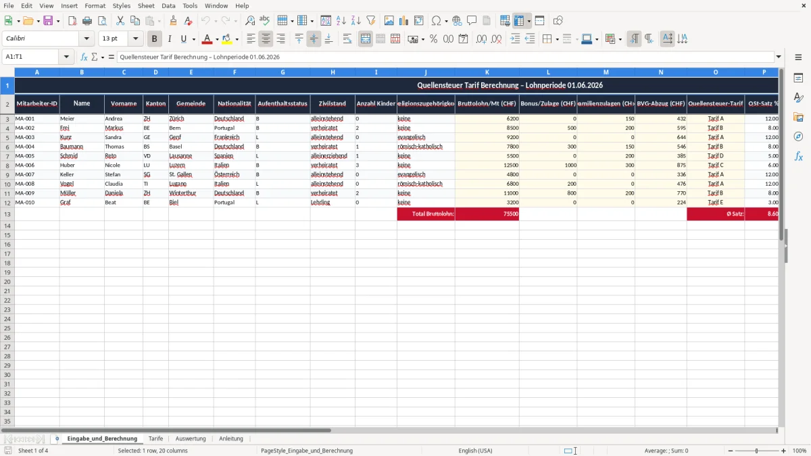
Task: Click the Insert Chart icon
Action: pyautogui.click(x=403, y=21)
